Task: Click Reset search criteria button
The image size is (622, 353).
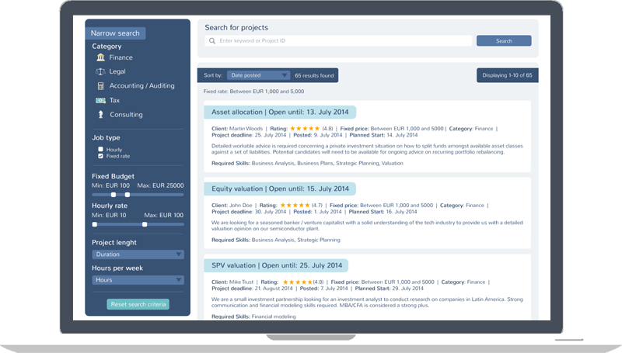Action: tap(138, 304)
